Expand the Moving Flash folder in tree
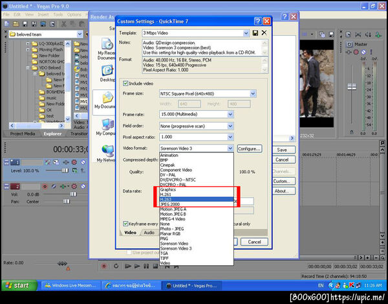Image resolution: width=388 pixels, height=304 pixels. tap(28, 50)
